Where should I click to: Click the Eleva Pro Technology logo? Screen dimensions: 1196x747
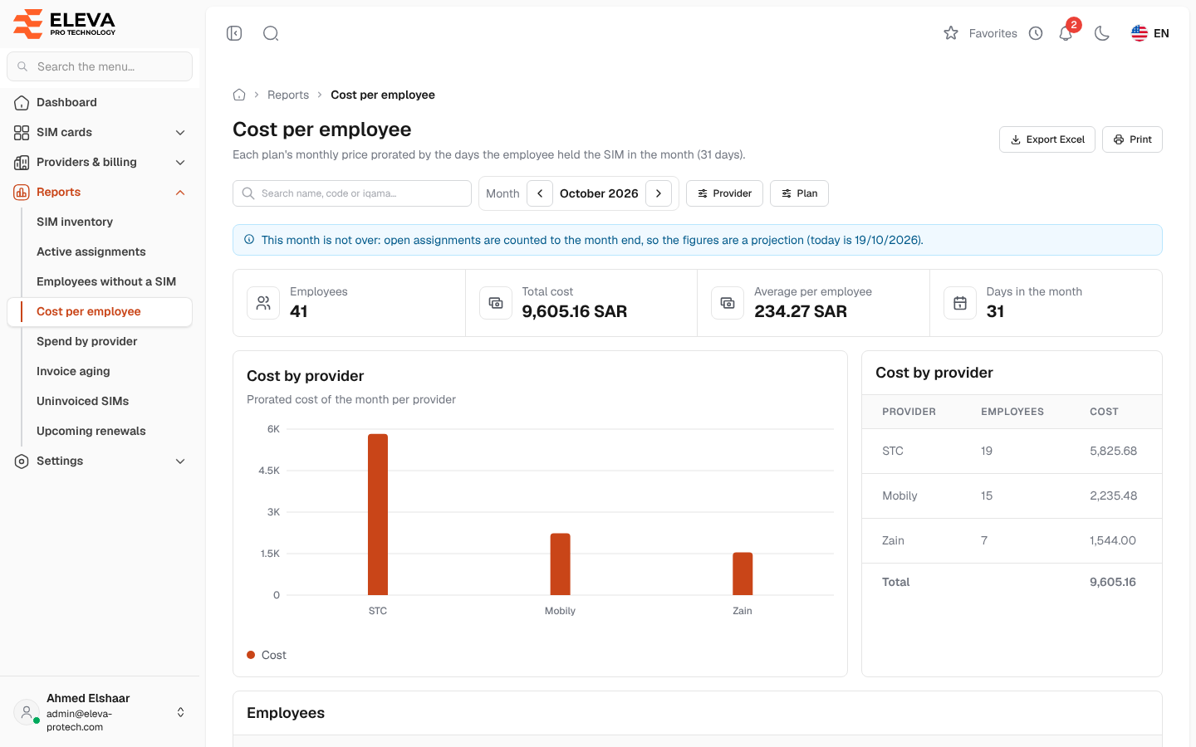coord(65,23)
